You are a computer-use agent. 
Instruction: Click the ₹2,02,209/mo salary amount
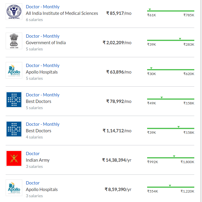[117, 43]
